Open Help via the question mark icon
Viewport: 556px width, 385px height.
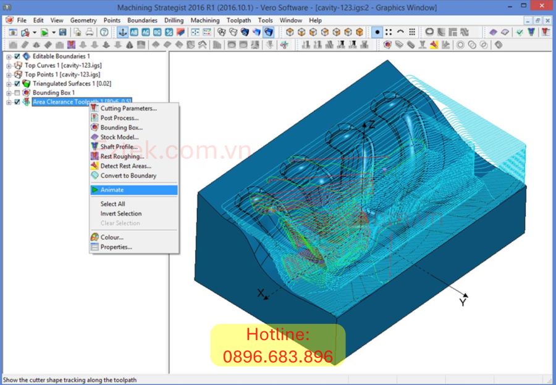tap(104, 32)
